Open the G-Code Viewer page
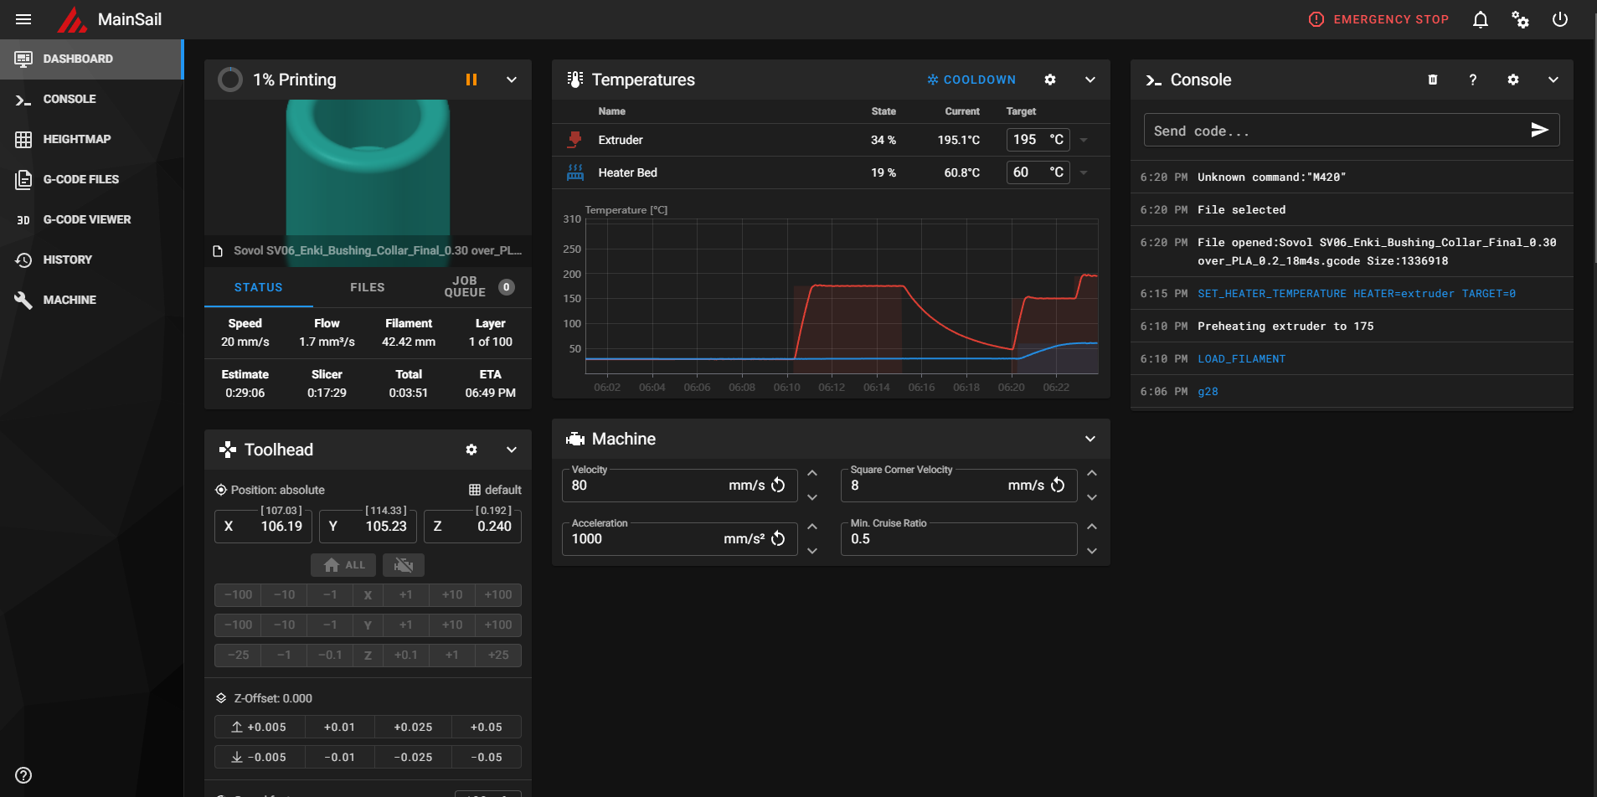The width and height of the screenshot is (1597, 797). tap(90, 219)
